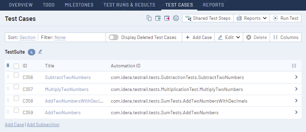Check the box for case C357
This screenshot has height=132, width=306.
coord(16,87)
